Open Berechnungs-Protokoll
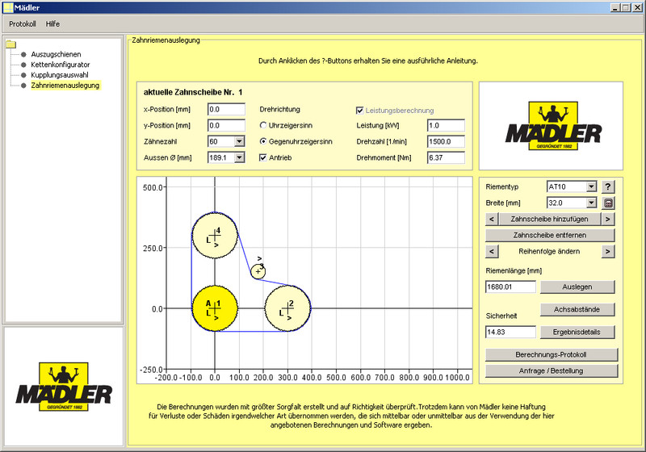 click(551, 355)
